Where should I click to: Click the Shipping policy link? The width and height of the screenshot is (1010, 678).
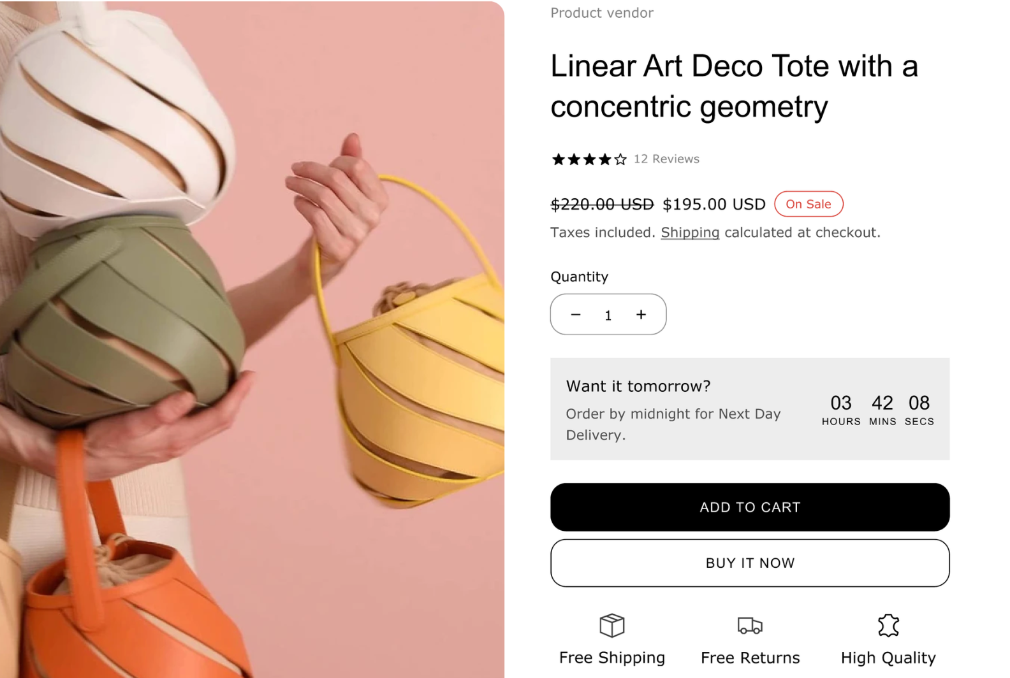point(690,233)
